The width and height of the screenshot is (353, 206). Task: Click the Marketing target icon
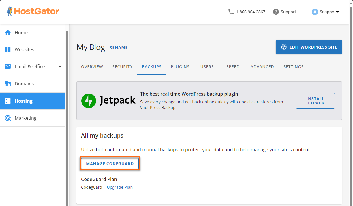(8, 118)
